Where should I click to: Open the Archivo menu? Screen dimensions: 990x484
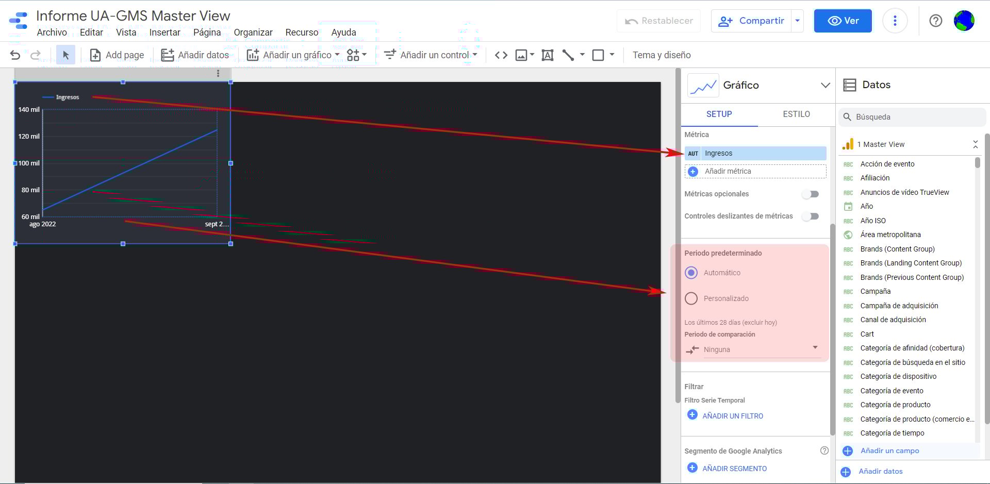[x=52, y=32]
